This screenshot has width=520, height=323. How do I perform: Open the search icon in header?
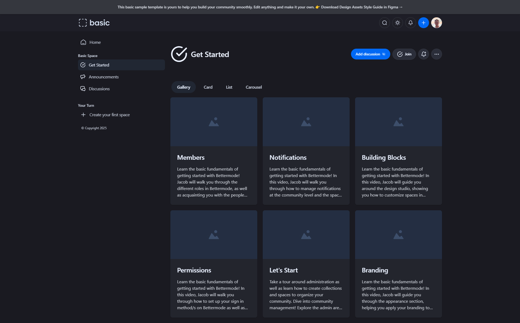pos(384,23)
